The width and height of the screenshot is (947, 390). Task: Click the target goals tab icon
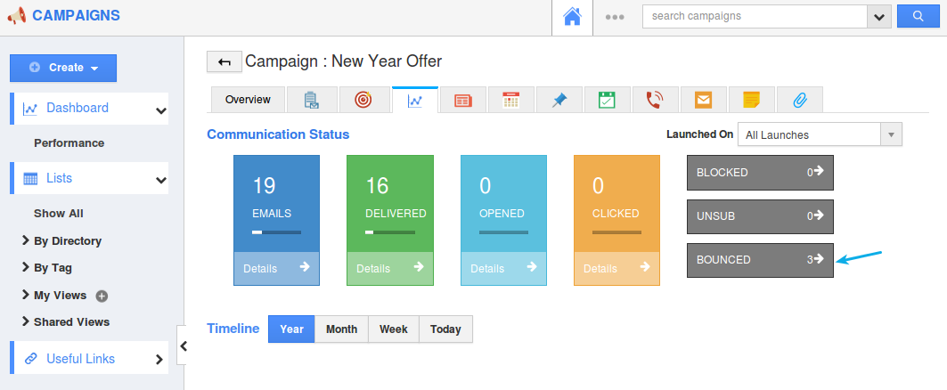click(363, 100)
